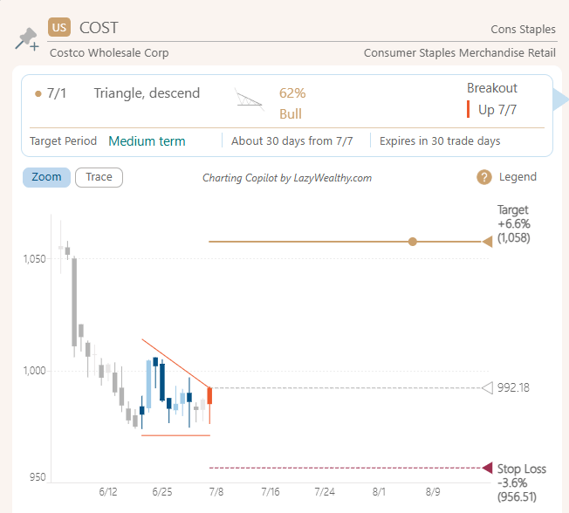Screen dimensions: 569x513
Task: Switch to Trace mode
Action: tap(99, 177)
